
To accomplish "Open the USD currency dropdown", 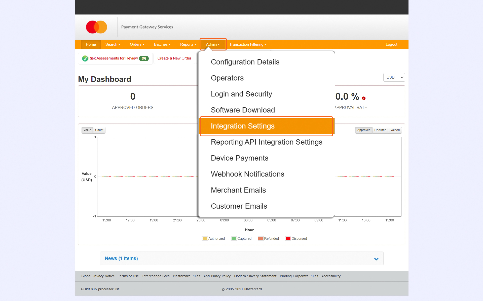I will tap(394, 77).
